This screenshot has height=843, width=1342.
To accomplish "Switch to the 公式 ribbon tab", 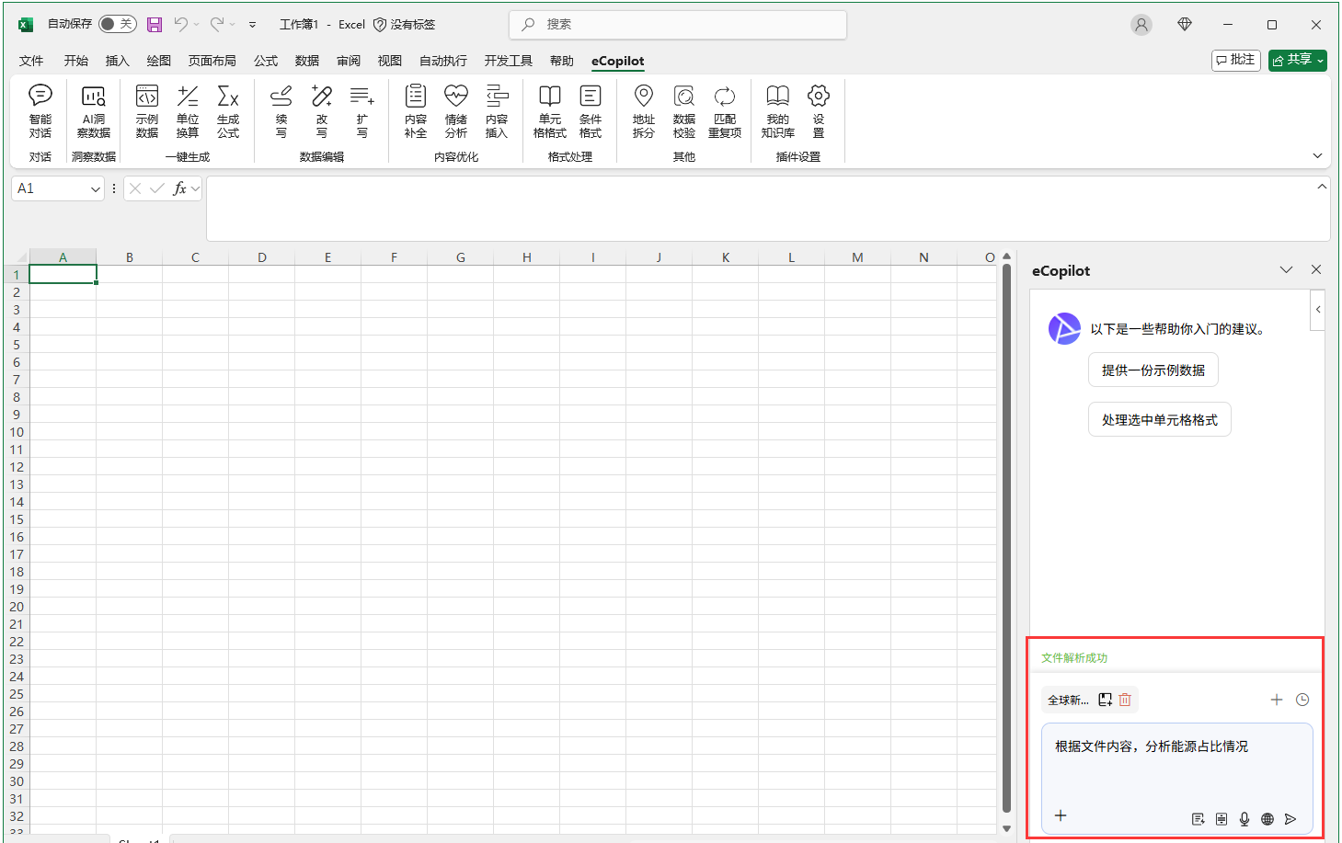I will [266, 61].
